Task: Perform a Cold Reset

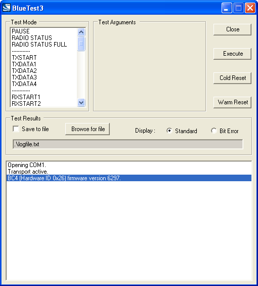Action: [x=232, y=78]
